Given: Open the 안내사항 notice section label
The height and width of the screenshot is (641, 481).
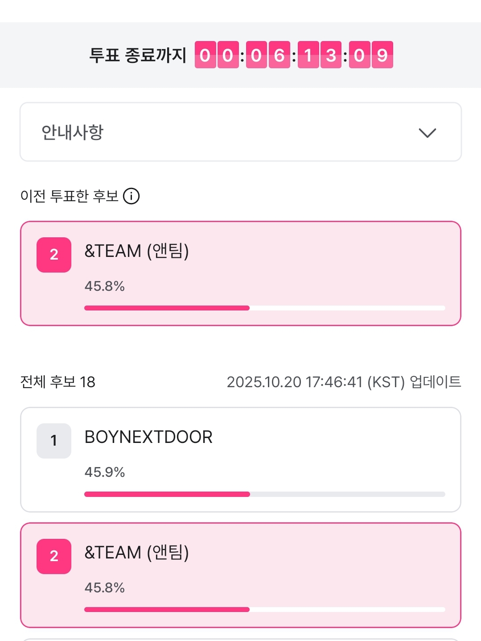Looking at the screenshot, I should (72, 132).
